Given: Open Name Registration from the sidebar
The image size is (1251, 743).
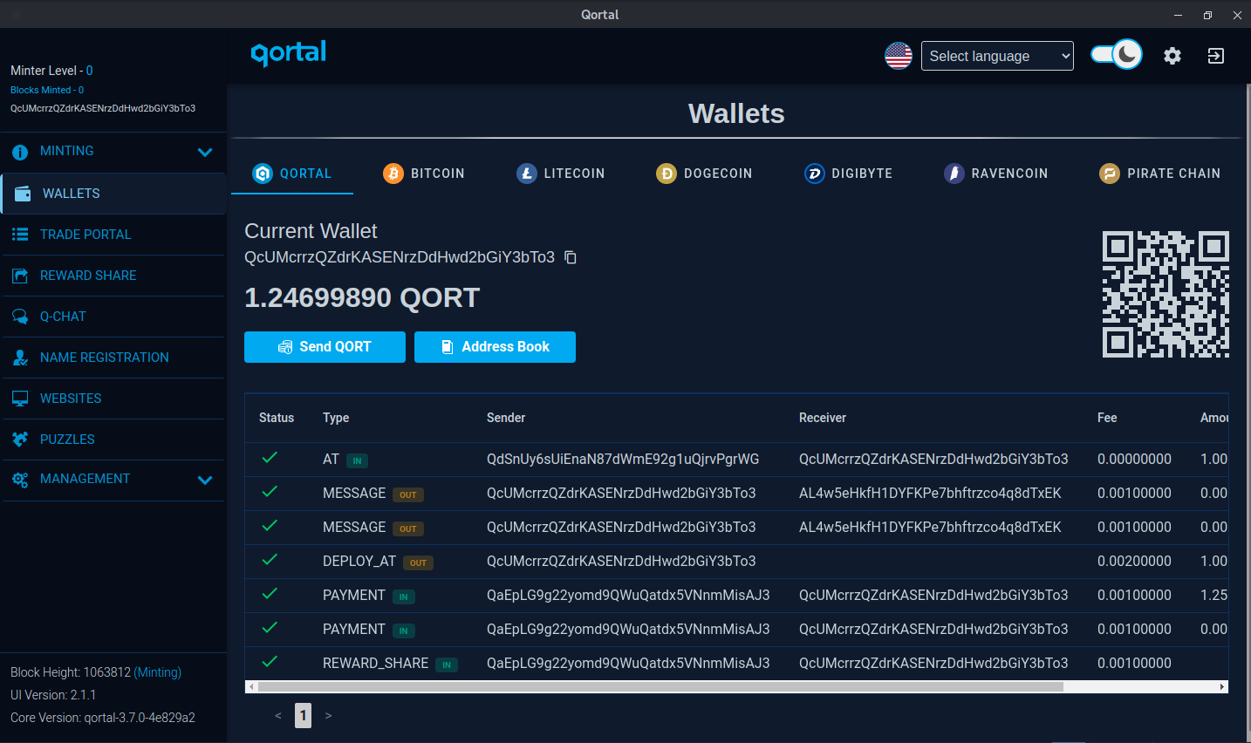Looking at the screenshot, I should tap(113, 358).
